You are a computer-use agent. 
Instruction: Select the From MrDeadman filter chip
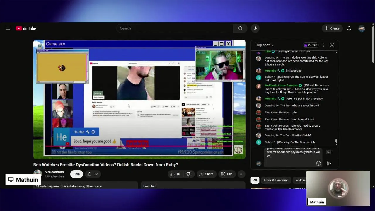[x=276, y=180]
